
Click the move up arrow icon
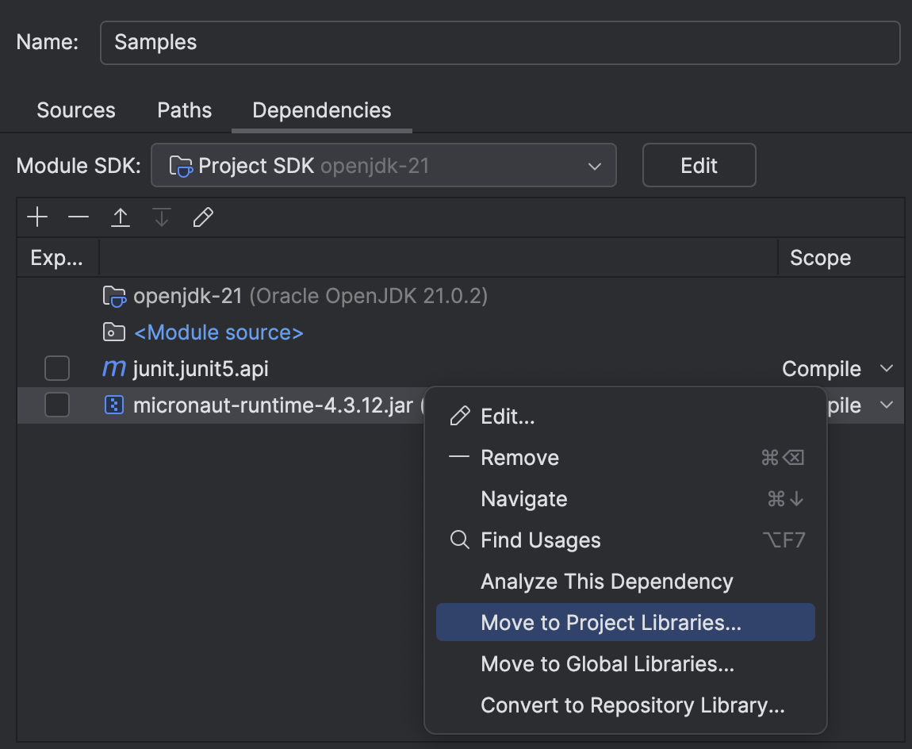coord(120,217)
